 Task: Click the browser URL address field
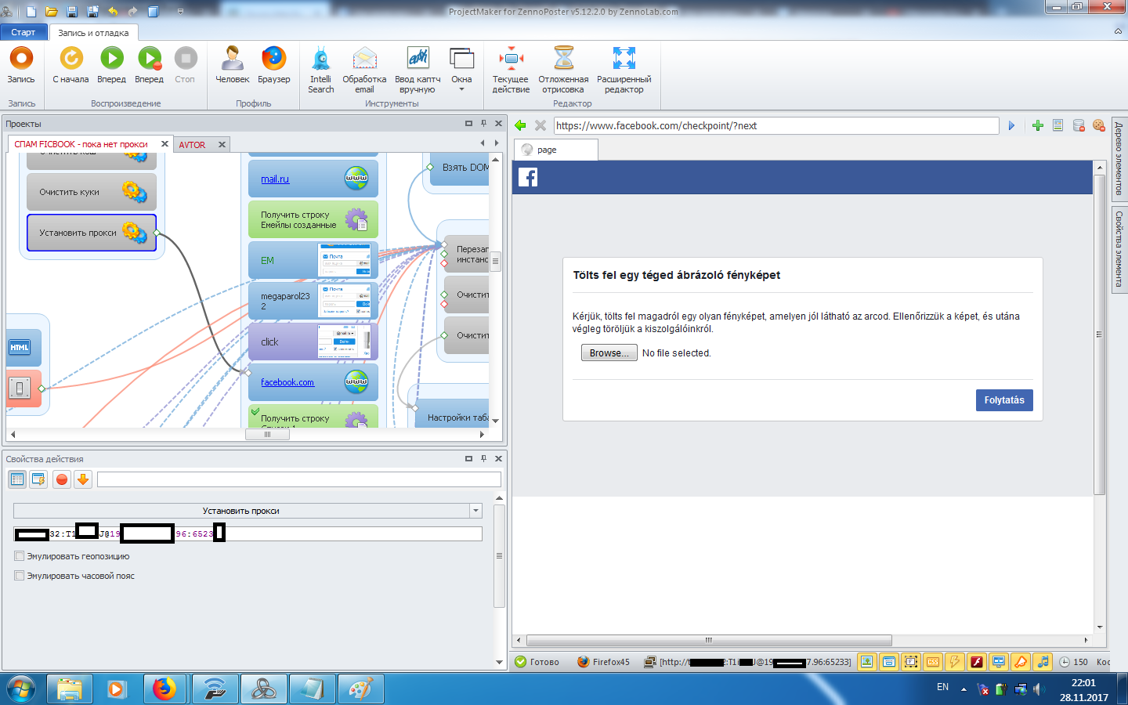click(x=776, y=125)
